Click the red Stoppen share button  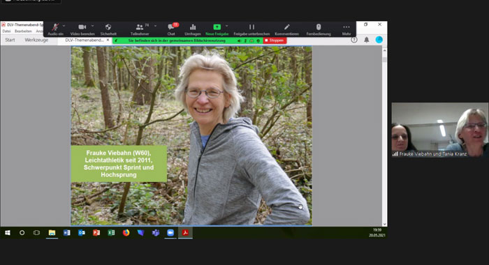[x=275, y=40]
